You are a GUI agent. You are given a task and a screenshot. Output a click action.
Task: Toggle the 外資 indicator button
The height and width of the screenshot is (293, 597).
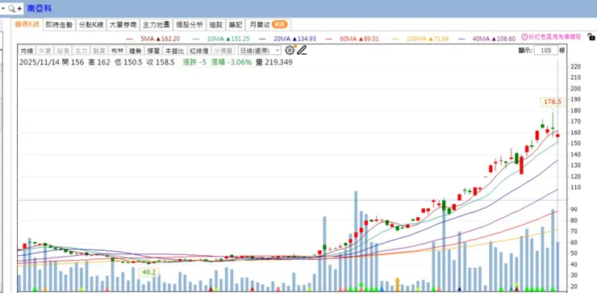pos(45,50)
